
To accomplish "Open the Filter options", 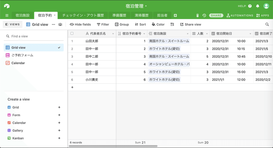I will click(x=103, y=25).
